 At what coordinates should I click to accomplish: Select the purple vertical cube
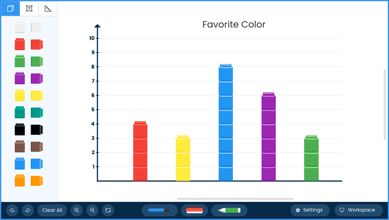[20, 78]
